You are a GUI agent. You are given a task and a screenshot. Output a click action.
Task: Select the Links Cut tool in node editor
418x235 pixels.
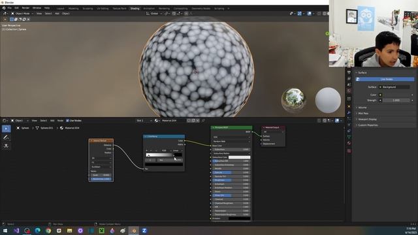6,146
